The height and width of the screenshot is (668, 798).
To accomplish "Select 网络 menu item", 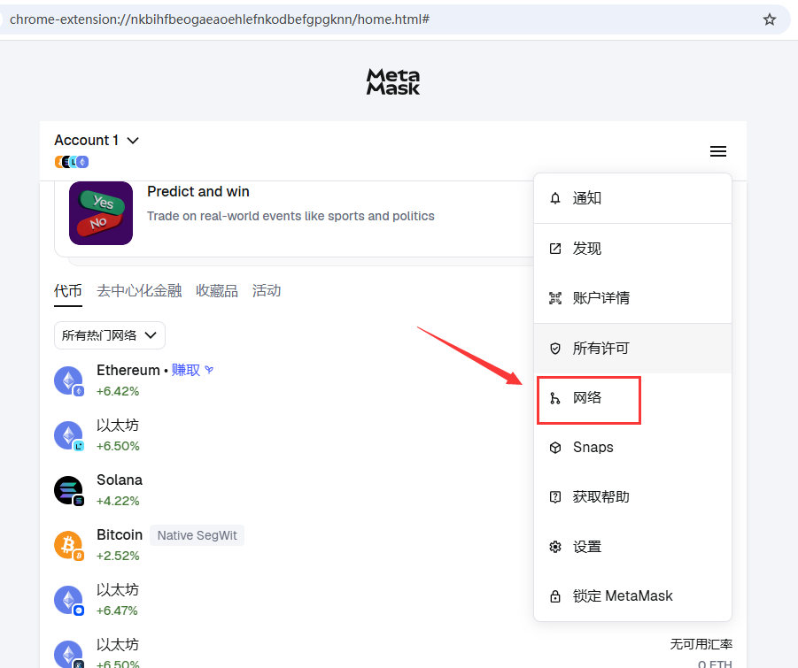I will point(632,398).
